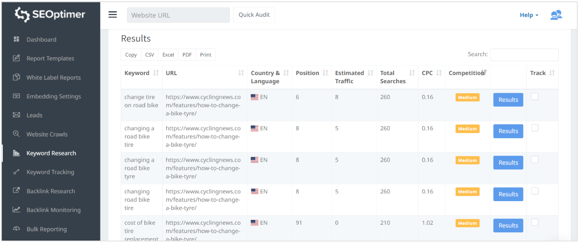Screen dimensions: 579x243
Task: Click the Website URL input field
Action: (178, 15)
